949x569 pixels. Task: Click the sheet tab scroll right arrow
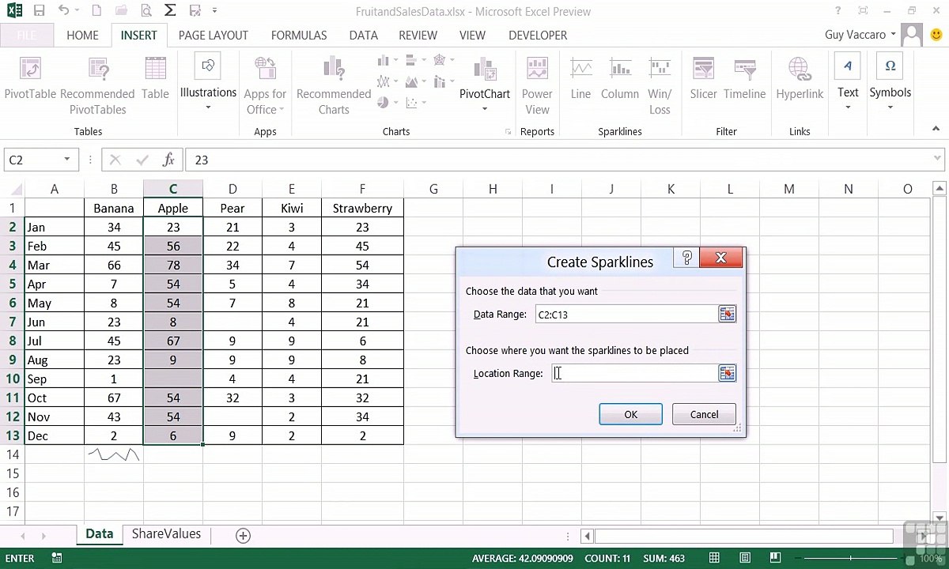[43, 536]
